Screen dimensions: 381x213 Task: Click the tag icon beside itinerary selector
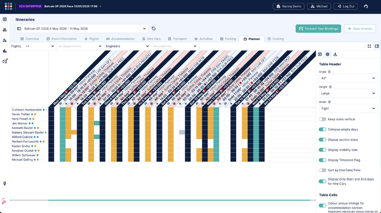[x=153, y=28]
